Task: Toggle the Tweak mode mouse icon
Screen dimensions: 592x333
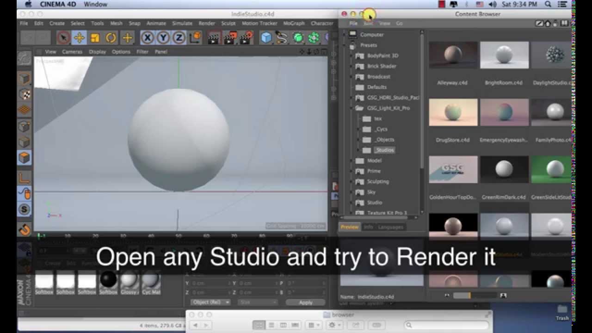Action: 25,193
